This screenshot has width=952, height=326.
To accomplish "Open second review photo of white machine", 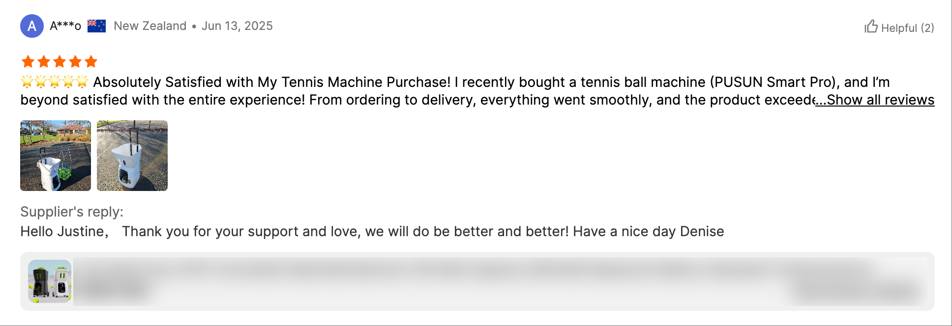I will [x=132, y=156].
